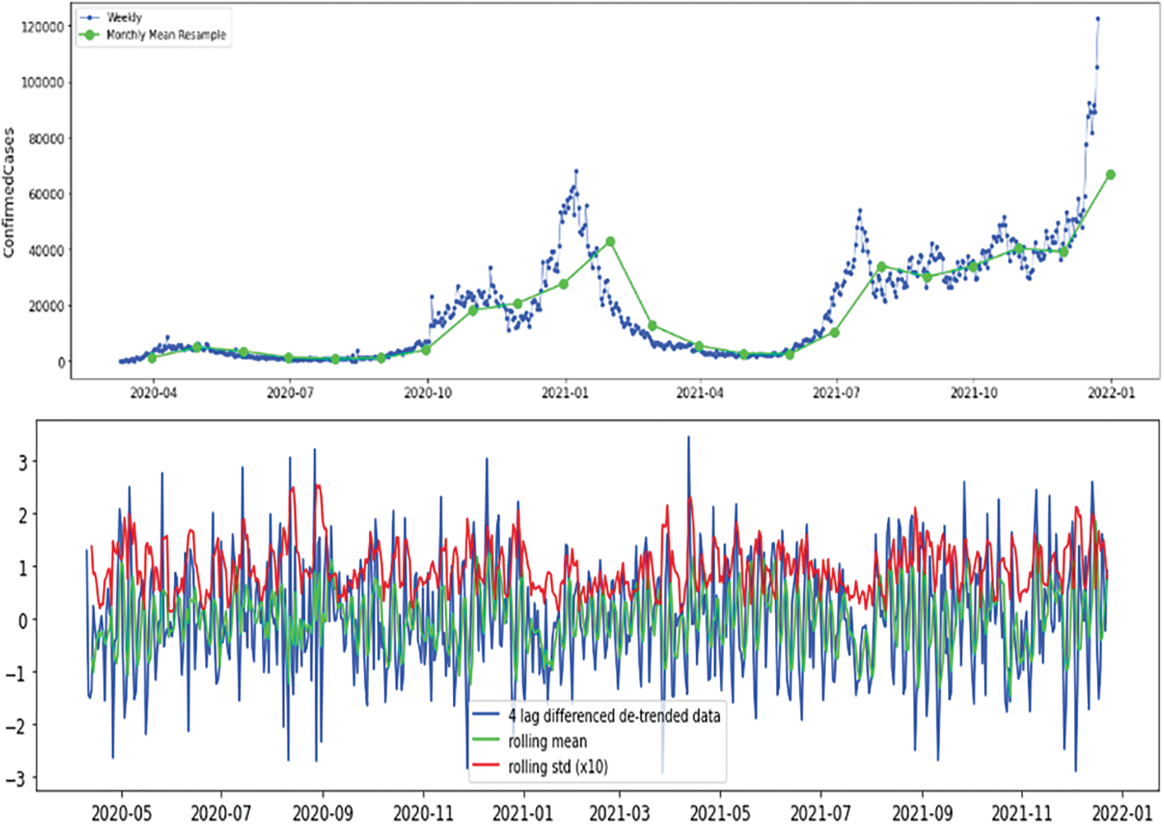Click the 2021-10 x-axis tick on top chart
Image resolution: width=1164 pixels, height=824 pixels.
(973, 393)
